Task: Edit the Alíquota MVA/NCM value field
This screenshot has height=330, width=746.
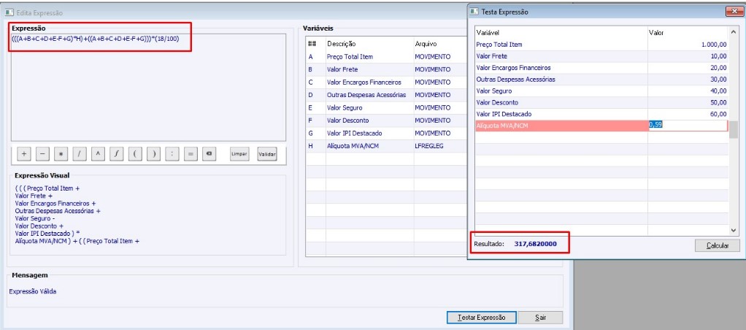Action: pyautogui.click(x=688, y=126)
